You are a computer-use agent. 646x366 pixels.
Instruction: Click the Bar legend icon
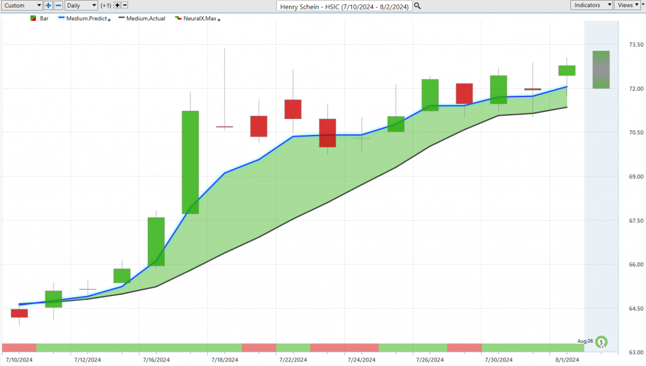point(33,19)
